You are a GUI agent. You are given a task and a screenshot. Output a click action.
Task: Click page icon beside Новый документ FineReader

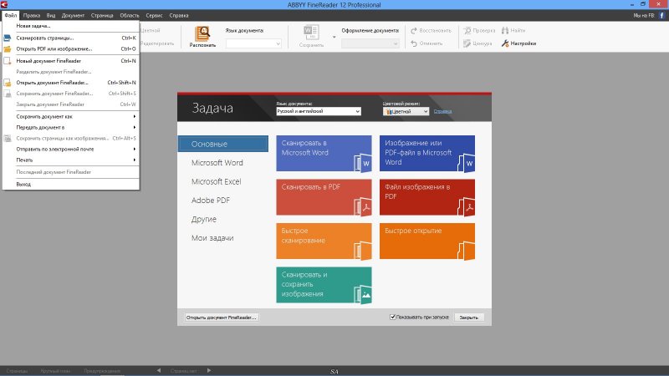point(8,61)
